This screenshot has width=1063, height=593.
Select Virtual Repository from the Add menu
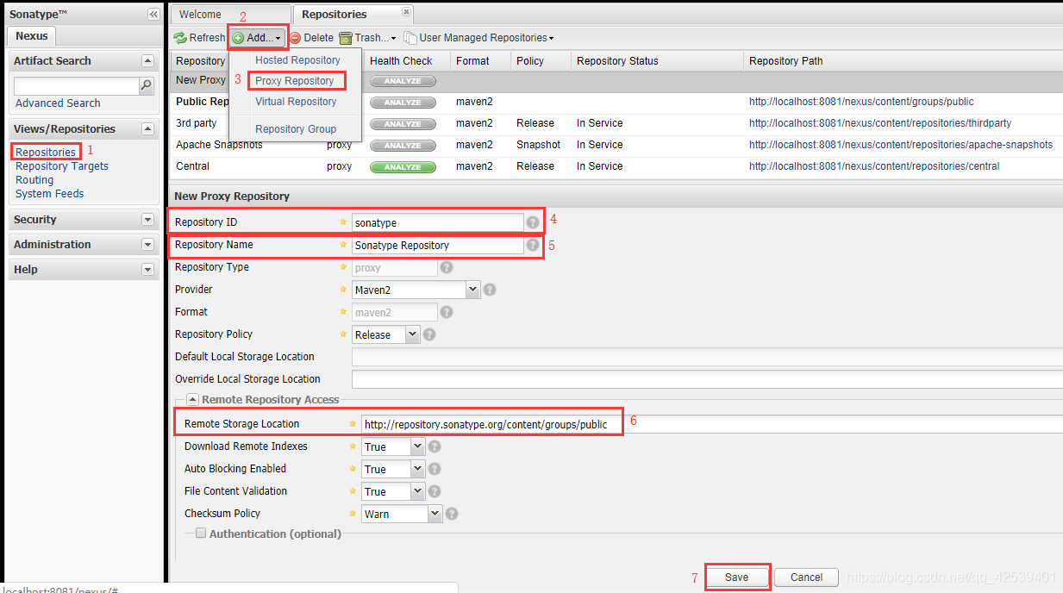(296, 102)
